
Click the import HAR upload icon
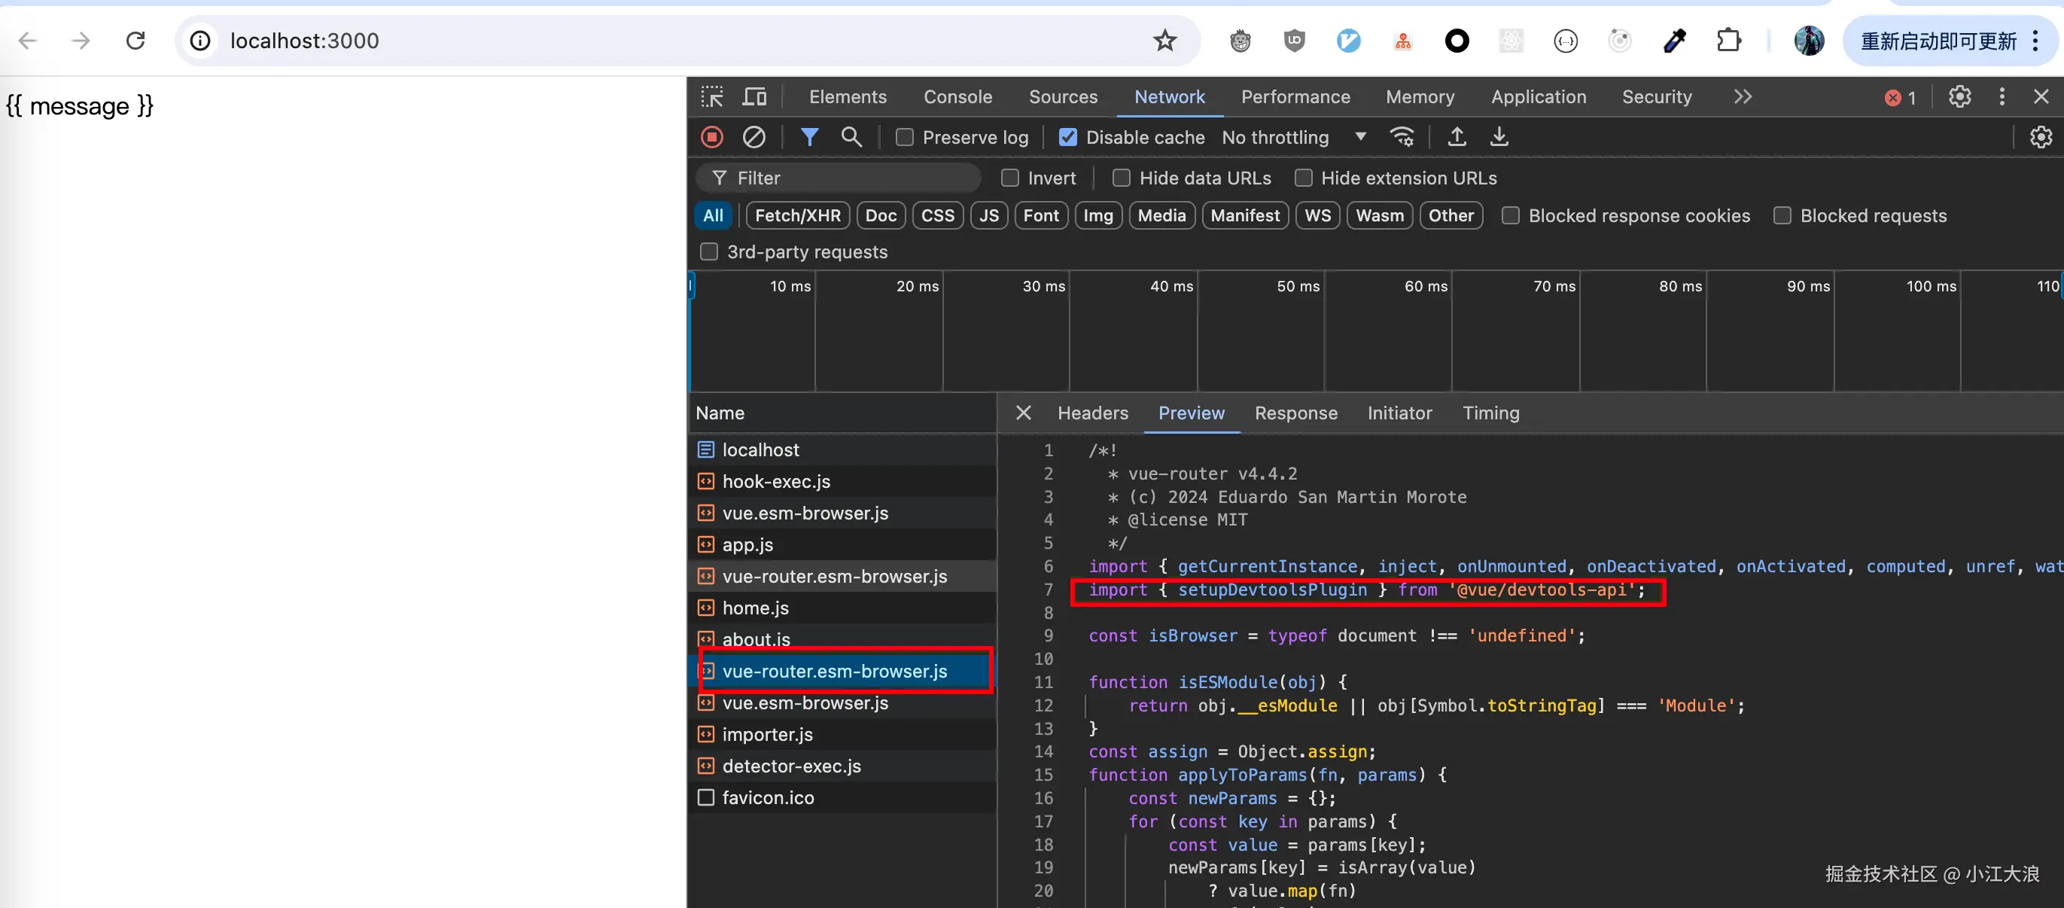click(1457, 137)
